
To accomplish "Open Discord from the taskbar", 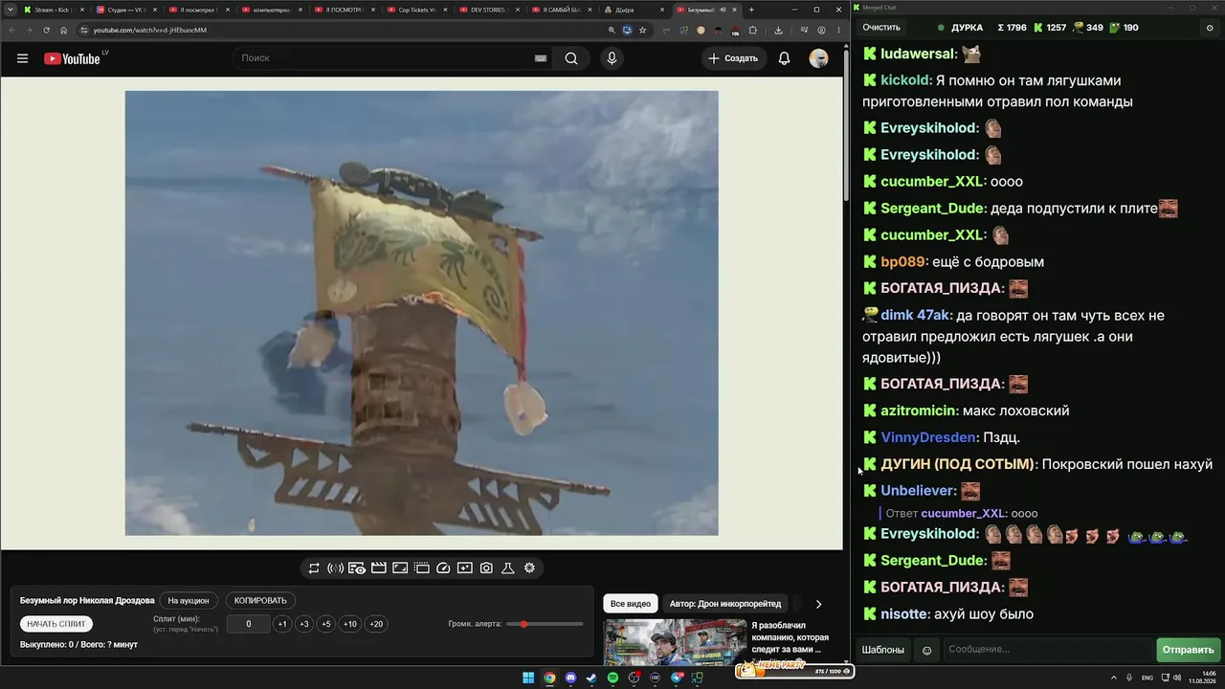I will [x=570, y=678].
